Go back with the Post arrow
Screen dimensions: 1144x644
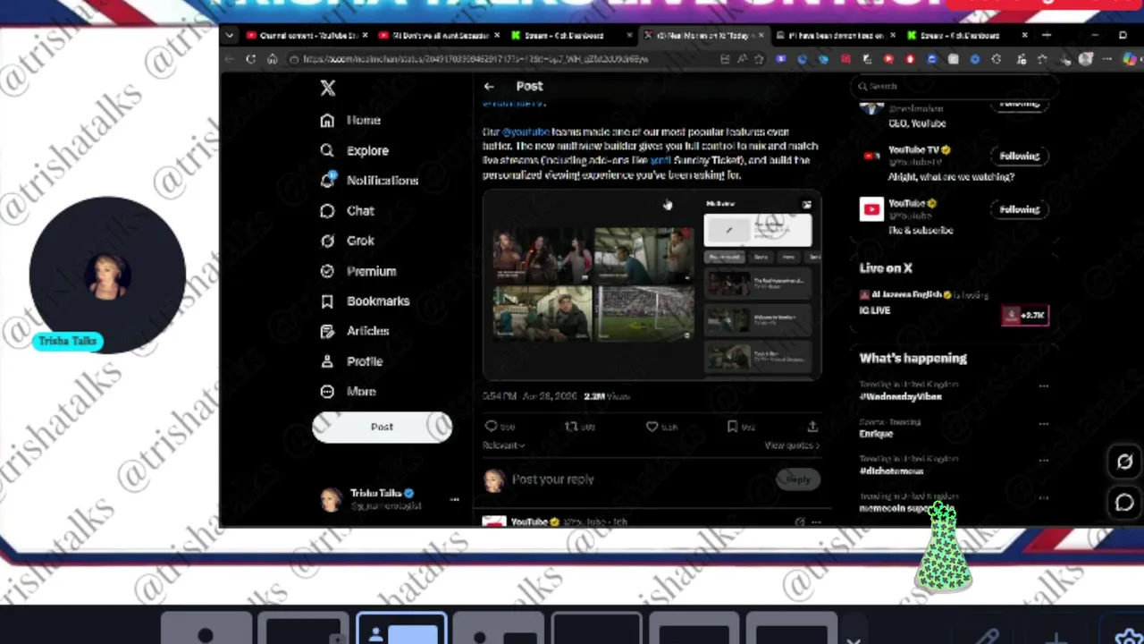click(x=489, y=87)
